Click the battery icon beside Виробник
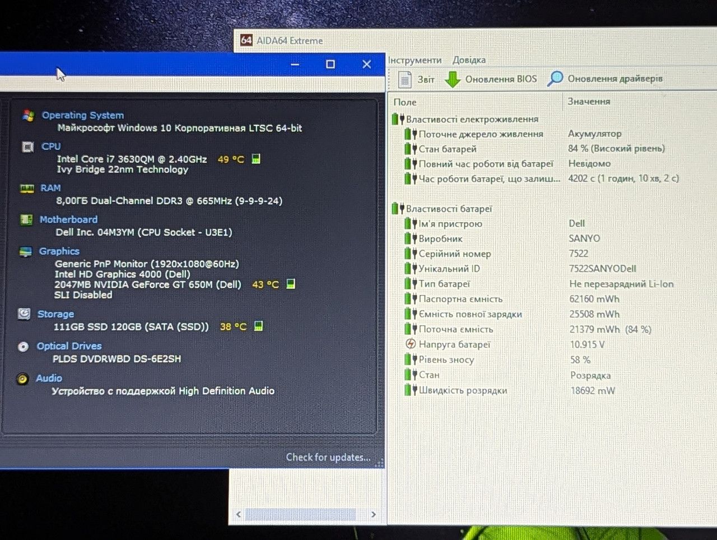The image size is (717, 540). click(x=411, y=238)
